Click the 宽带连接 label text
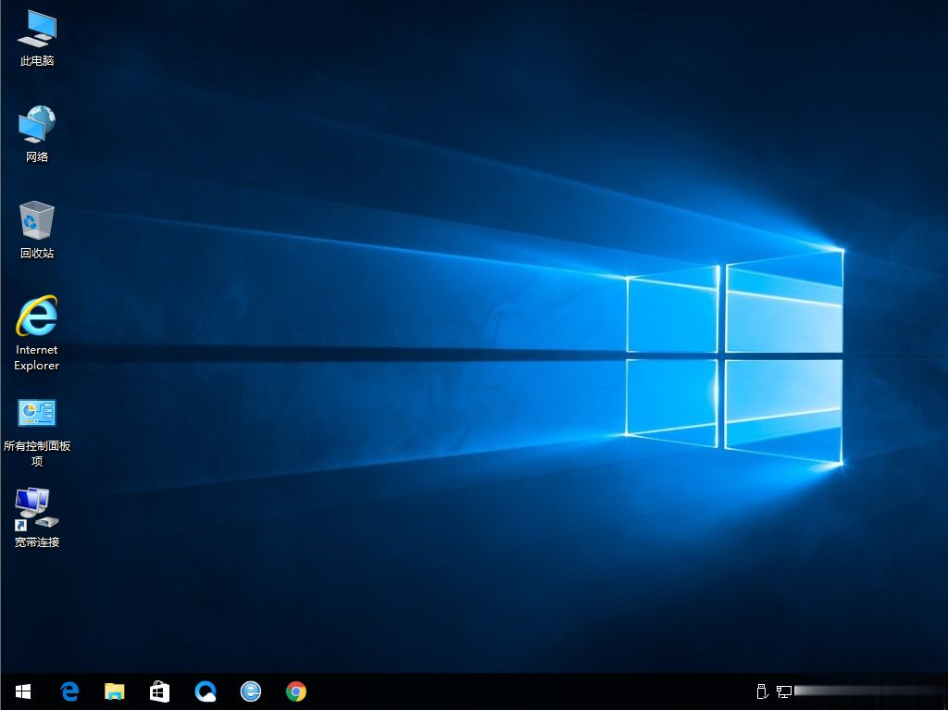This screenshot has height=710, width=948. click(x=36, y=542)
